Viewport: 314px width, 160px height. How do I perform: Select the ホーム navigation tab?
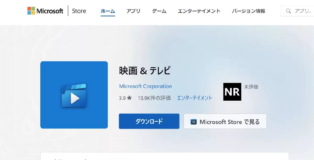click(108, 11)
